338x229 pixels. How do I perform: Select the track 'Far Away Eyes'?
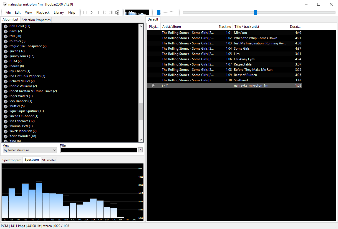point(225,59)
